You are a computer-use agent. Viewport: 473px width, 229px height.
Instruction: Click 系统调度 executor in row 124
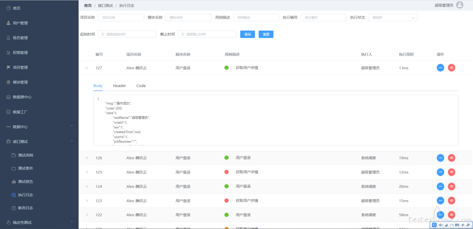coord(369,187)
